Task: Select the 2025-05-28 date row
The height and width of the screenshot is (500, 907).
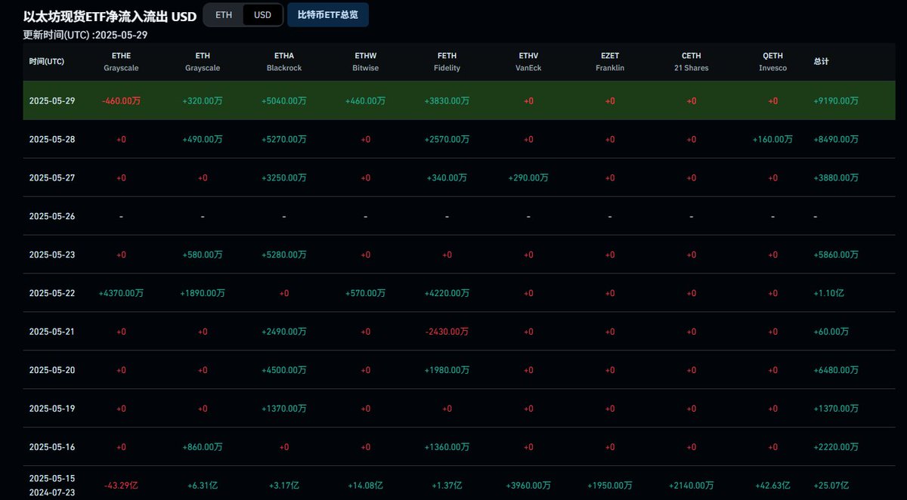Action: click(459, 139)
